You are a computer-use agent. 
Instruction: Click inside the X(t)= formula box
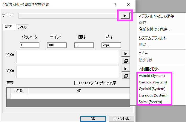[x=67, y=57]
